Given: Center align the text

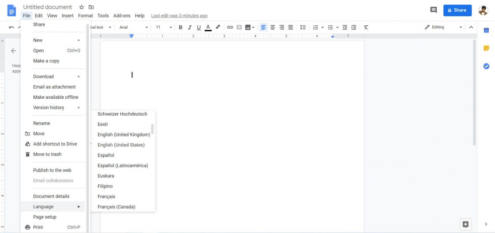Looking at the screenshot, I should pos(273,27).
